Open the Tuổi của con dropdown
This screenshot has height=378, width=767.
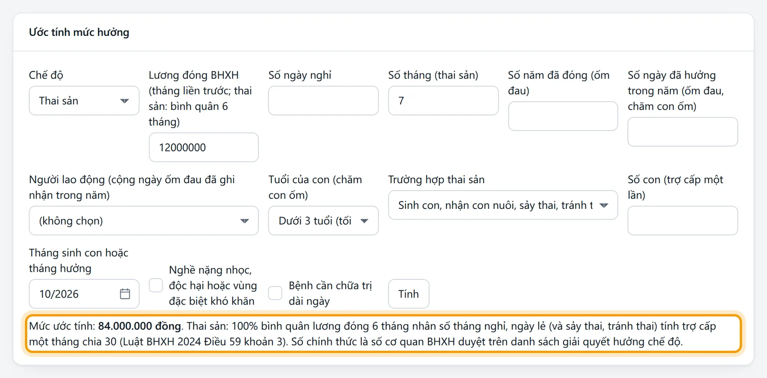323,220
